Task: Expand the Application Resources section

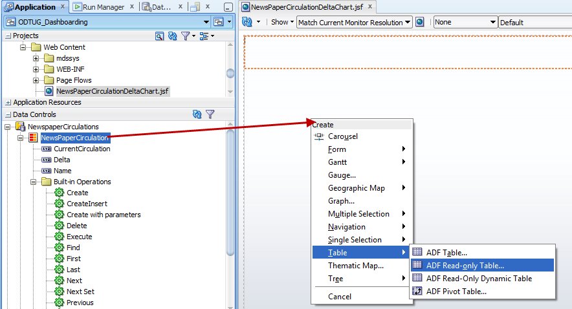Action: click(x=8, y=102)
